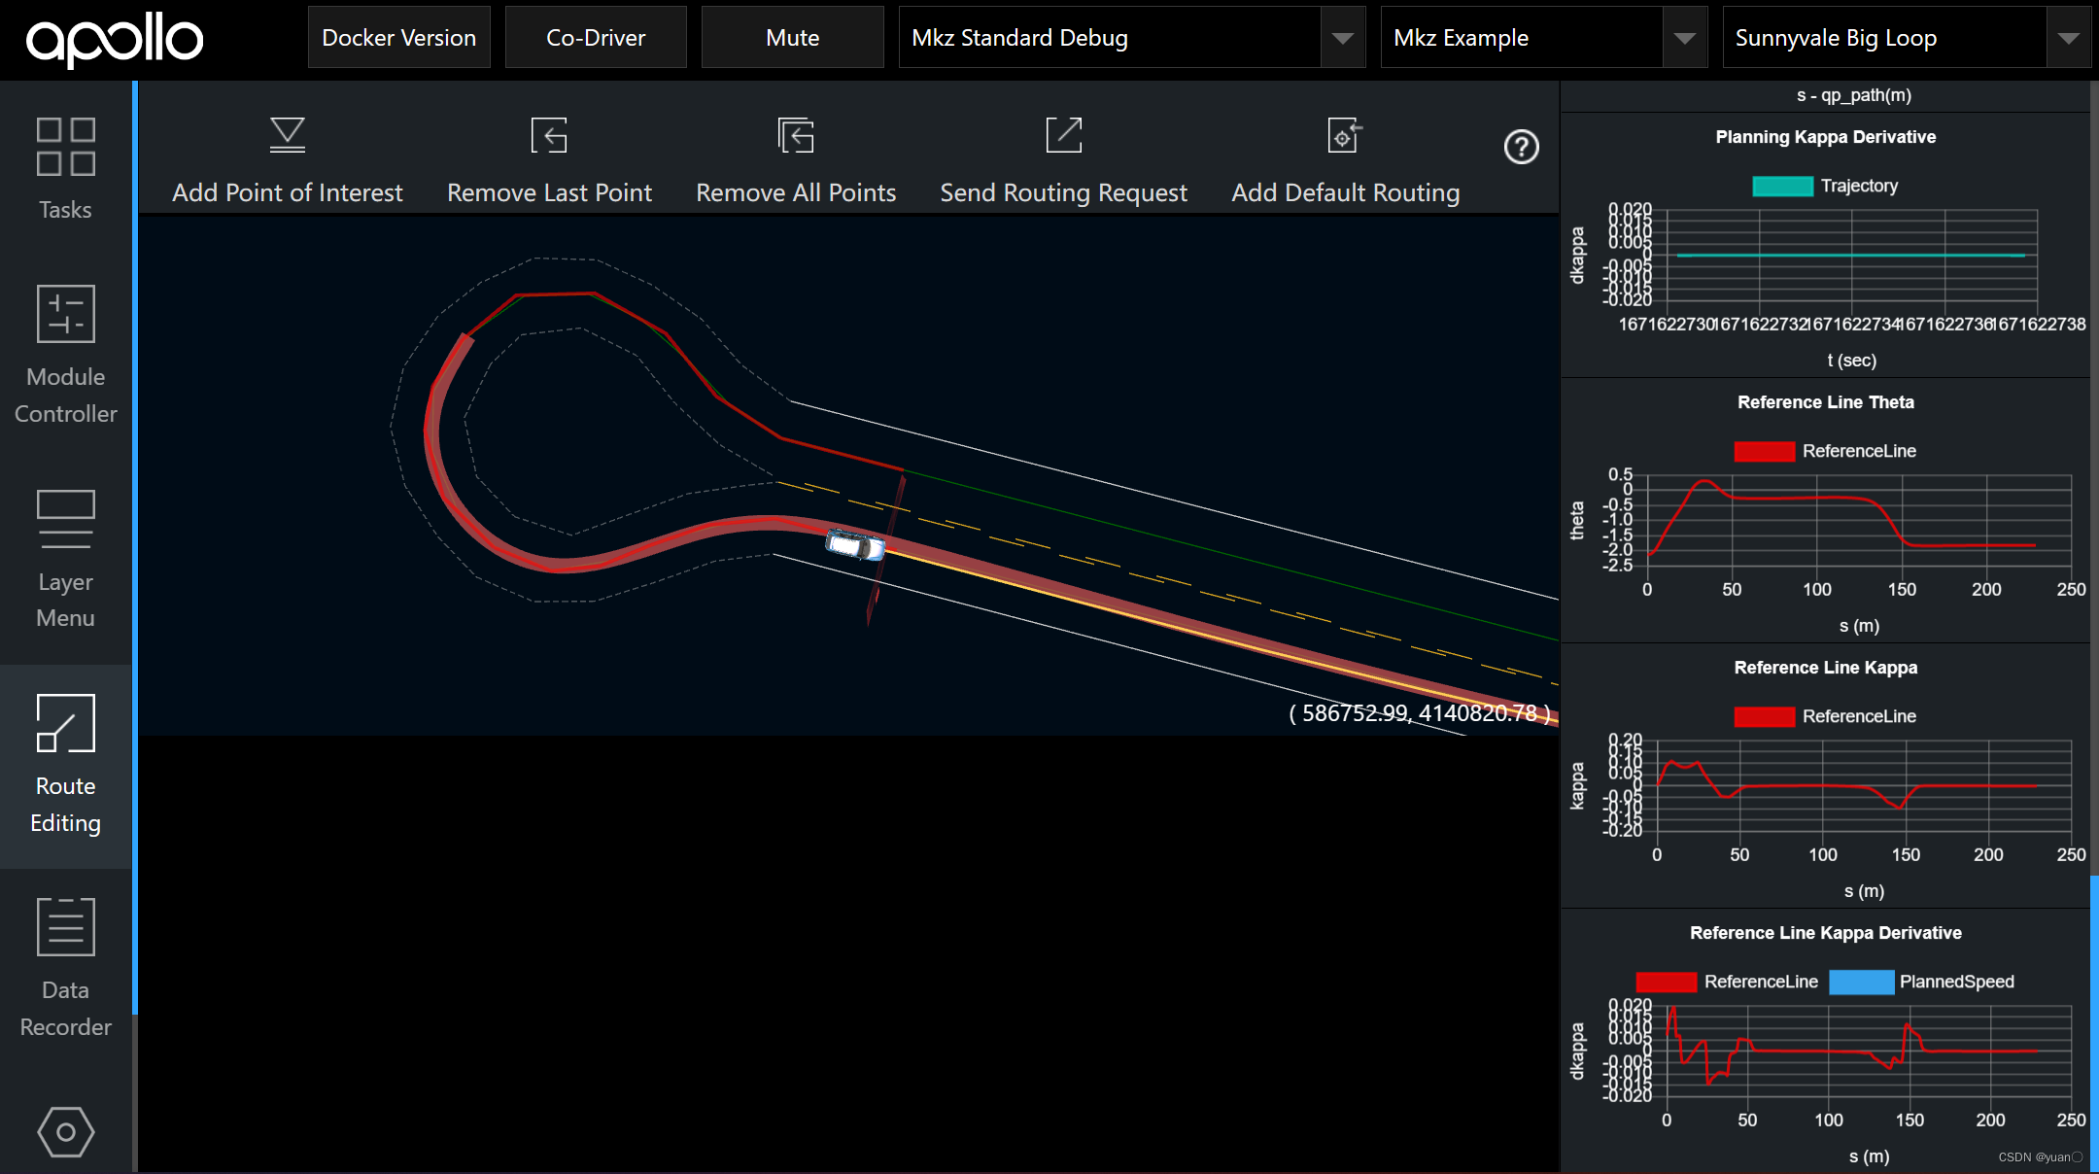Image resolution: width=2099 pixels, height=1174 pixels.
Task: Click the white vehicle on the map
Action: (855, 545)
